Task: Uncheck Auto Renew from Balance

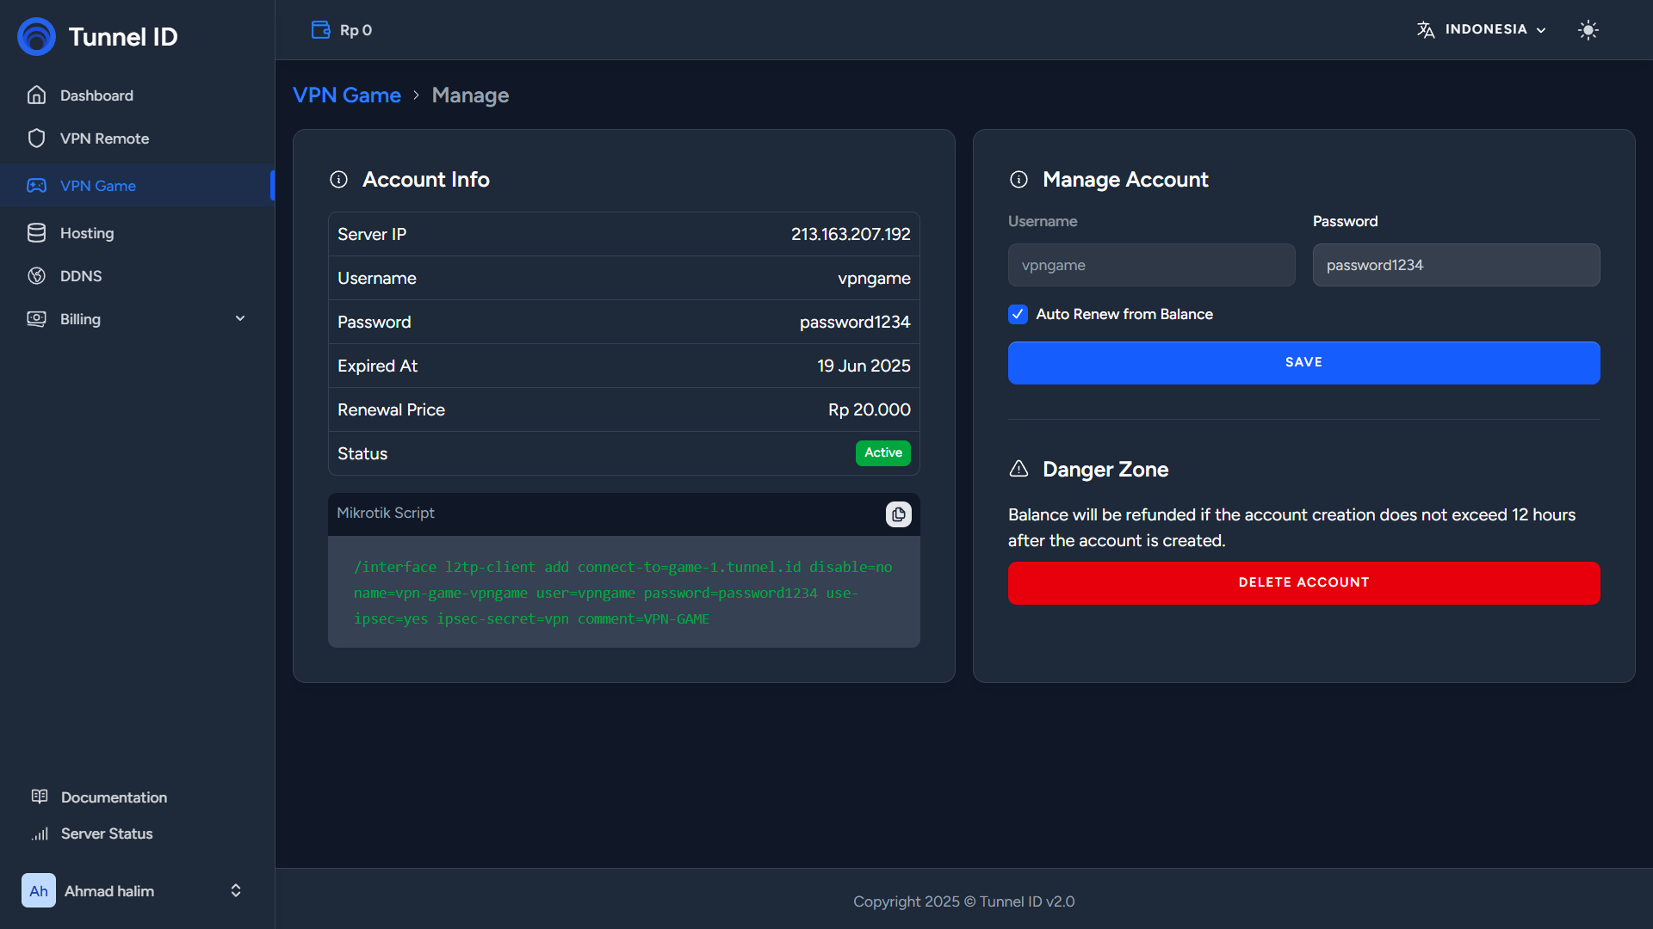Action: (x=1018, y=315)
